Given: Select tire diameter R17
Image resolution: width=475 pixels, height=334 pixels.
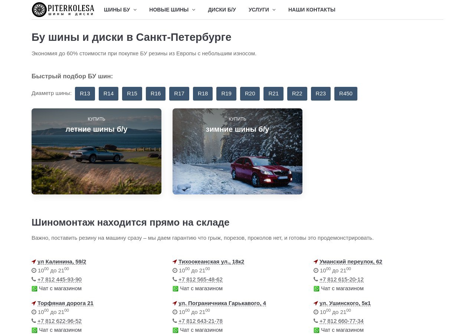Looking at the screenshot, I should point(179,94).
